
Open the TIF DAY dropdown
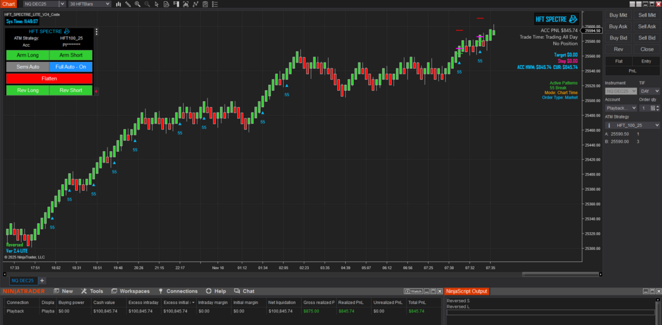tap(650, 91)
